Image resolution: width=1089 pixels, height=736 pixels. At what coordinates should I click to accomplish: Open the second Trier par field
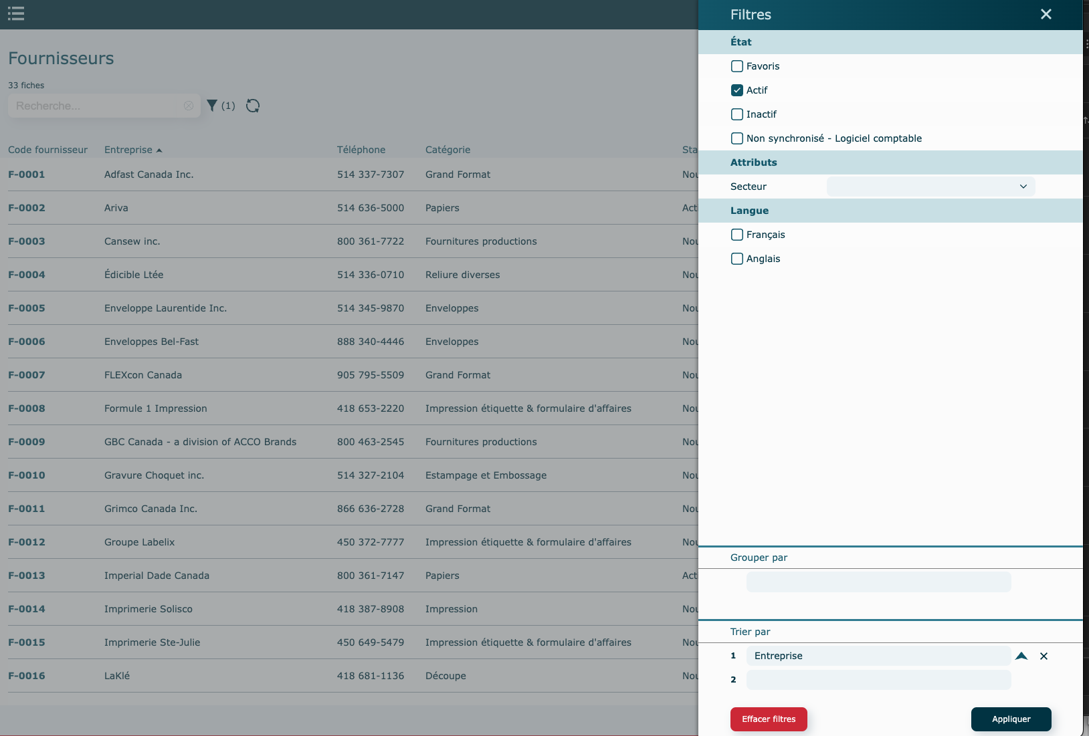878,680
